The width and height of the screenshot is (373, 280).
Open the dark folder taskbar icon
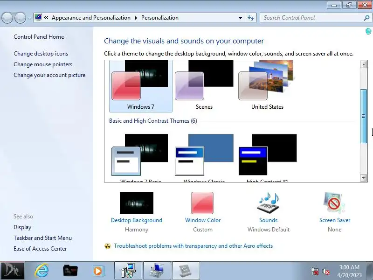coord(70,271)
